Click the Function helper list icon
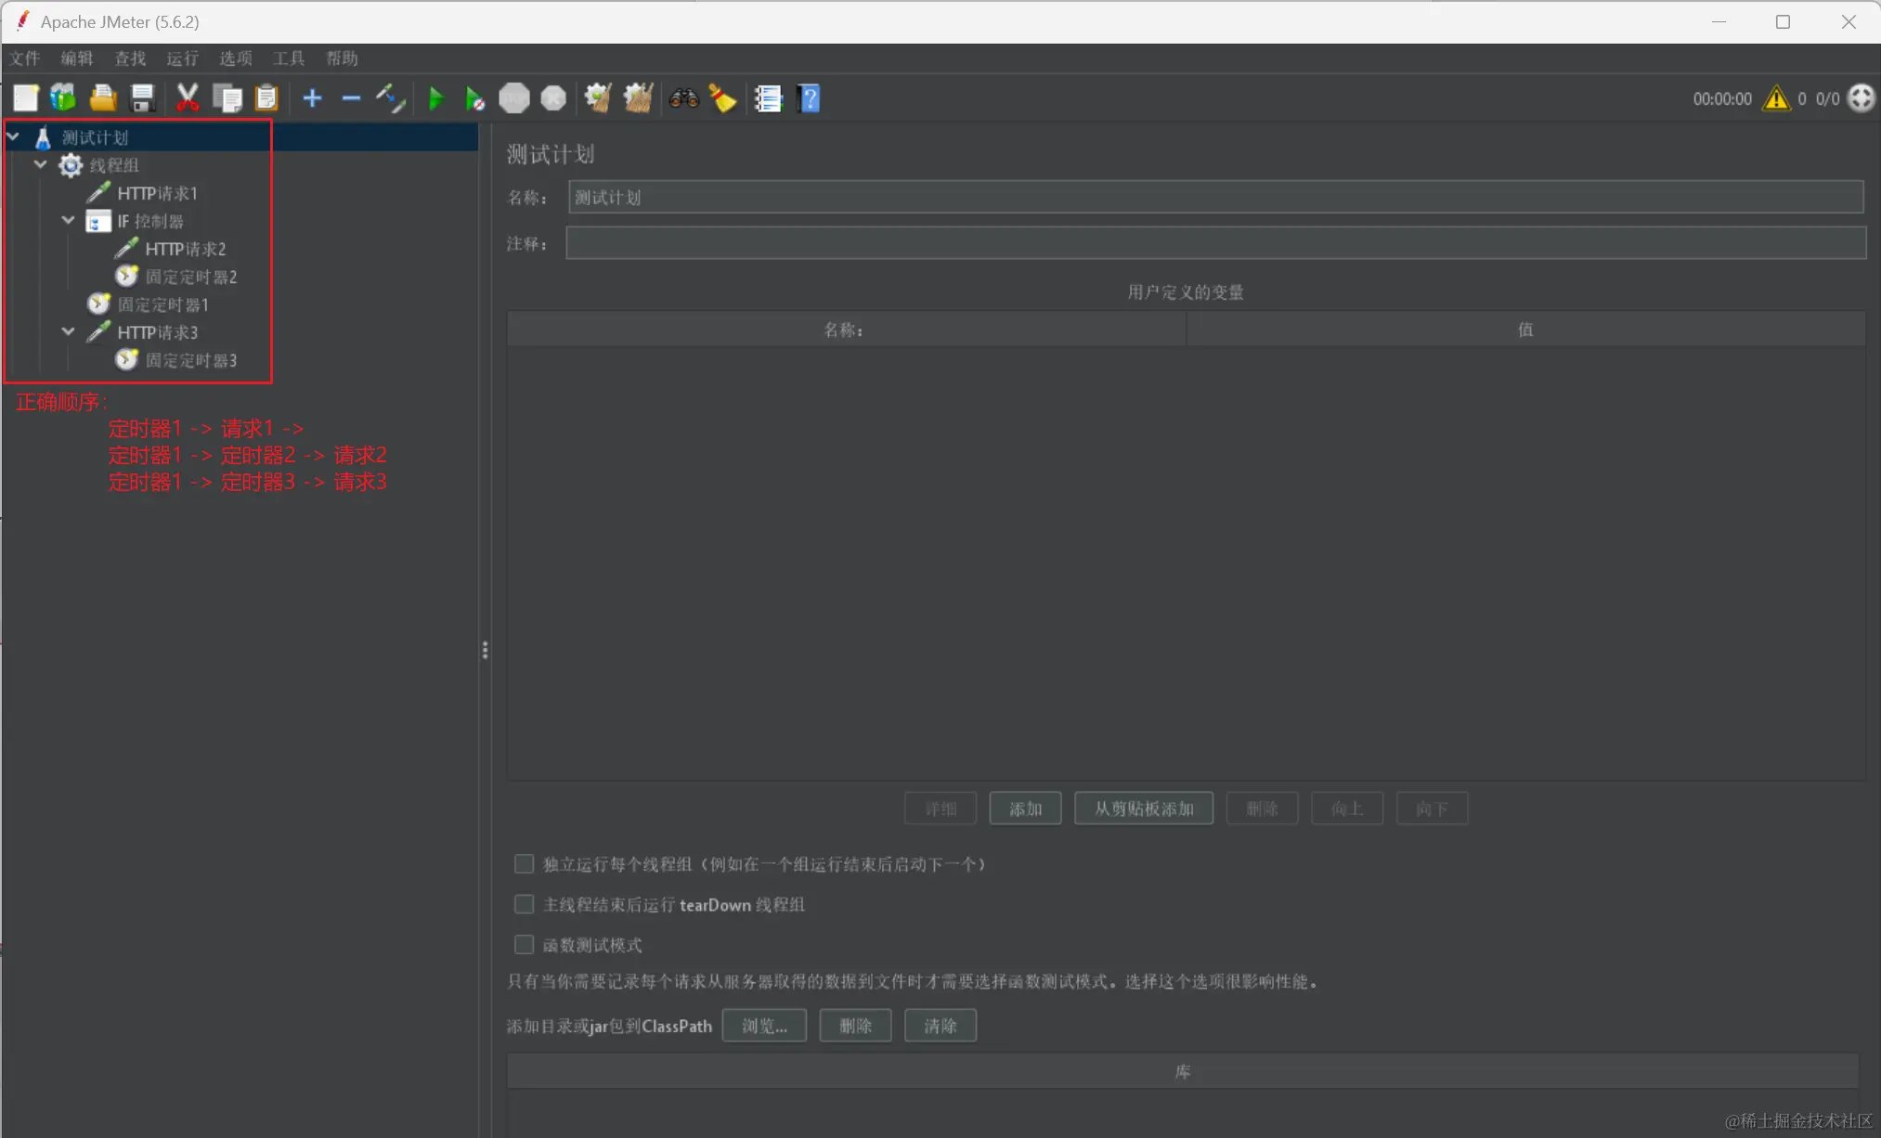1881x1138 pixels. pos(768,98)
